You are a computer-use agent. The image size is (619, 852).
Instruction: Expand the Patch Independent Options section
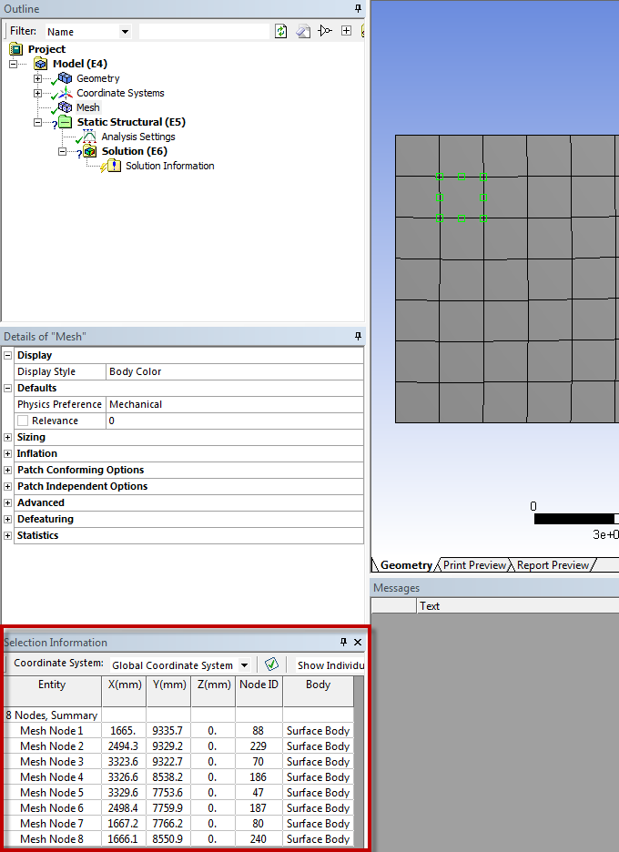pos(7,486)
